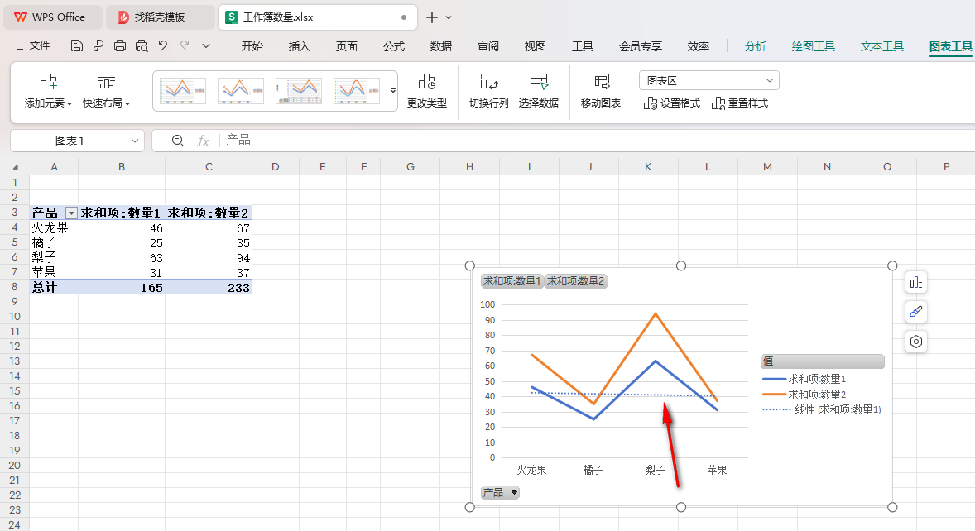
Task: Expand chart styles gallery arrow
Action: [x=393, y=91]
